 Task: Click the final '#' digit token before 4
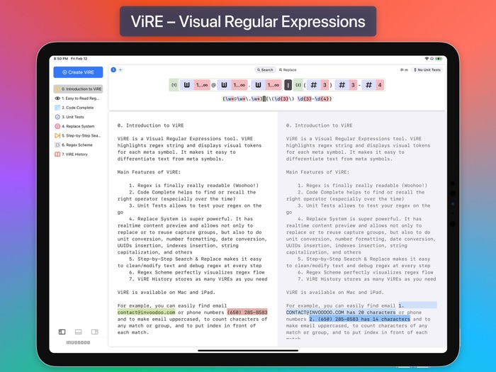click(x=369, y=85)
